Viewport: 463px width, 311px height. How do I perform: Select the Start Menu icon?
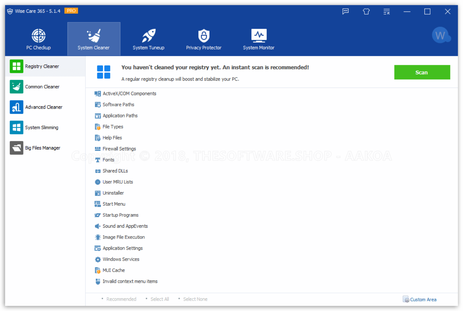[x=98, y=204]
